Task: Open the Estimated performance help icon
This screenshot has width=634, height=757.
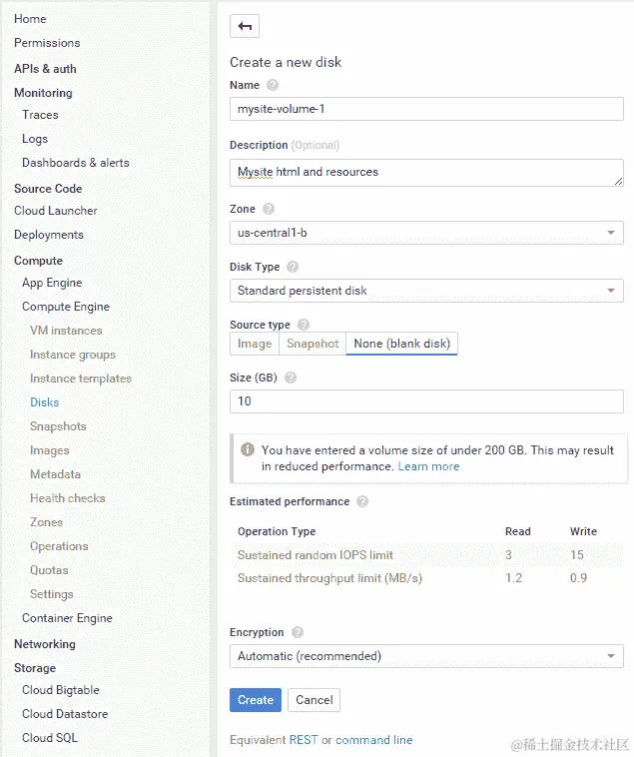Action: pos(362,501)
